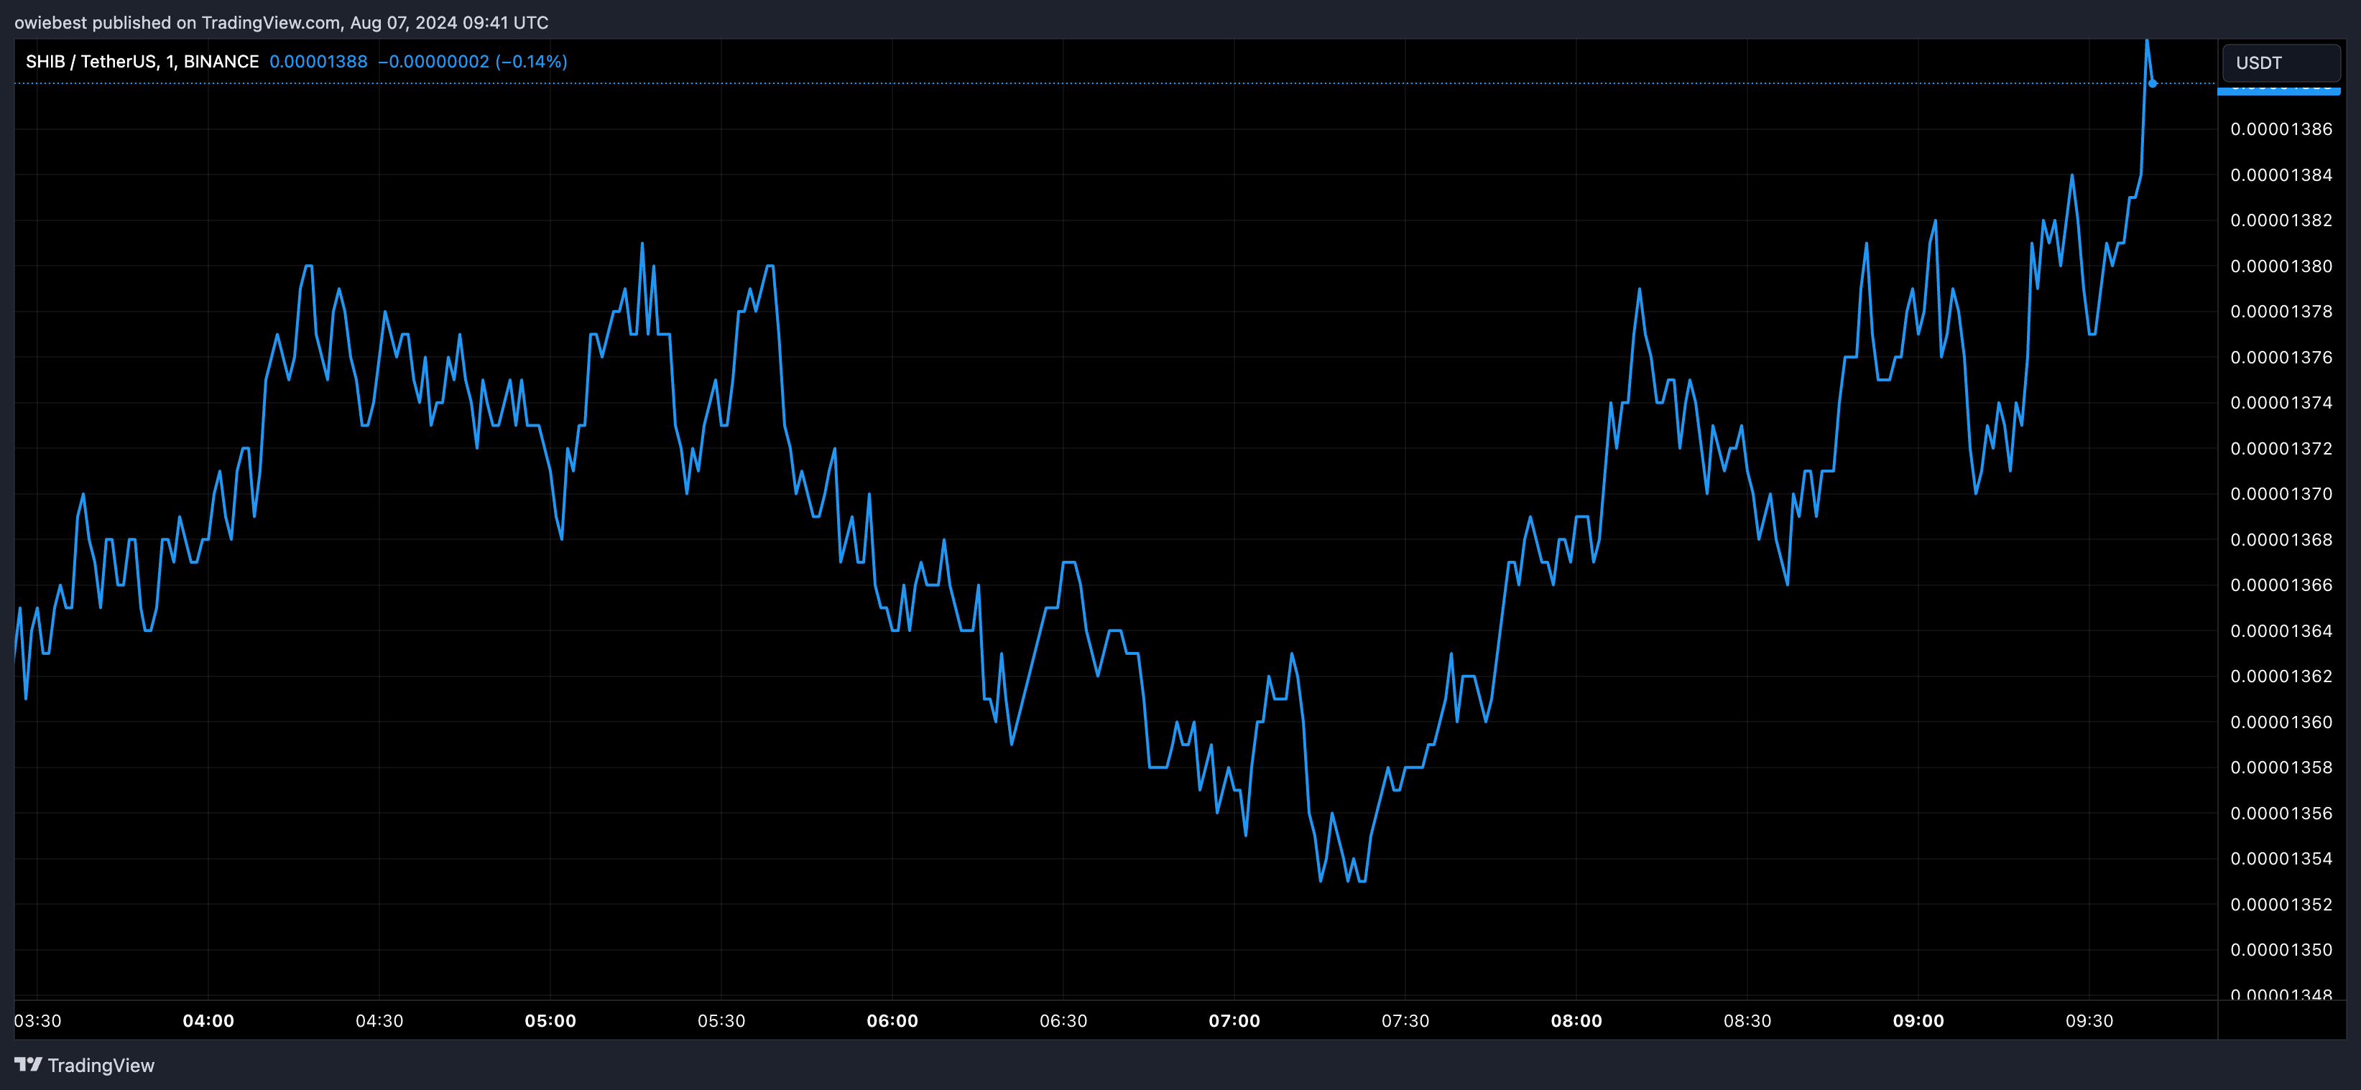Click the TradingView logo icon
Screen dimensions: 2361x1090
[29, 1063]
